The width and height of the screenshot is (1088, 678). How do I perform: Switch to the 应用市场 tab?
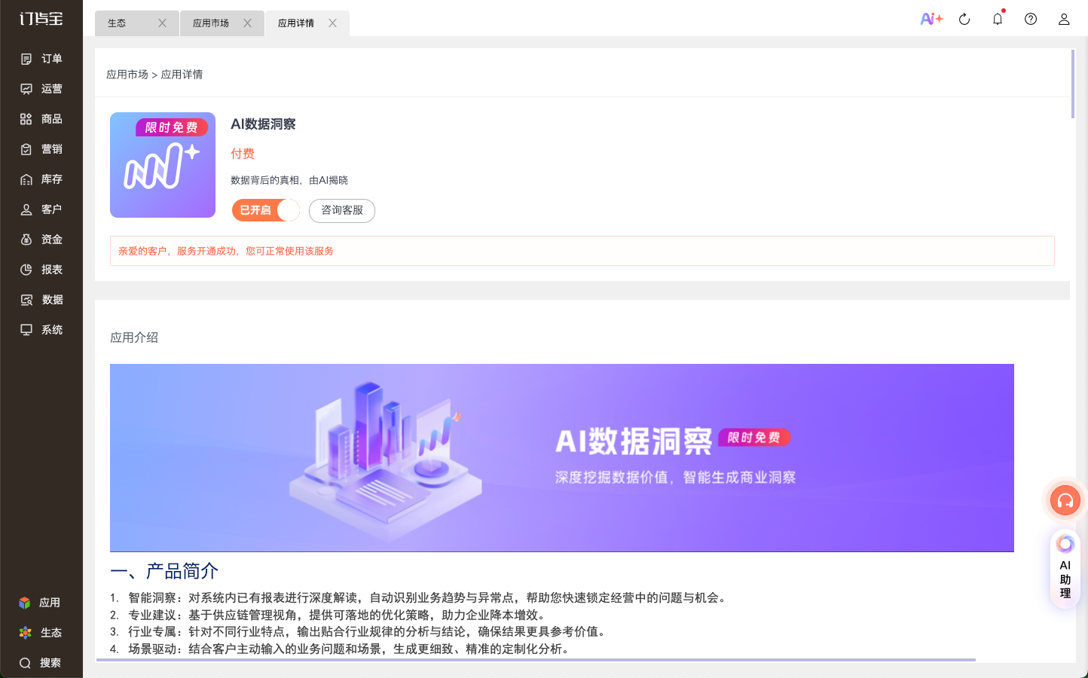[x=211, y=23]
